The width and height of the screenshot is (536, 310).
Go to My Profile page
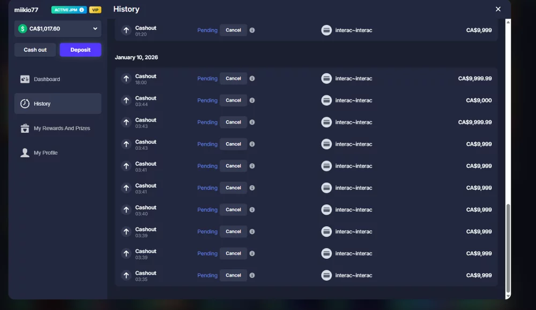click(x=46, y=153)
